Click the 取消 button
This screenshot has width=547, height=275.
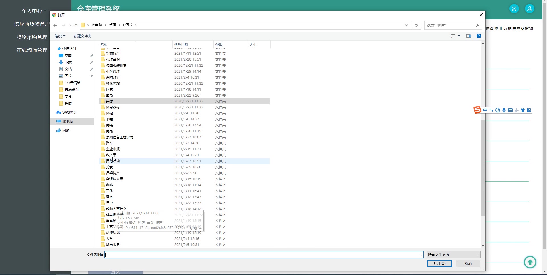(468, 264)
